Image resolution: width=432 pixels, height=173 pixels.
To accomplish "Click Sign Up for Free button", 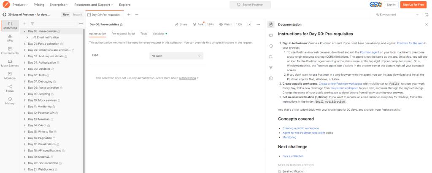I will point(413,5).
